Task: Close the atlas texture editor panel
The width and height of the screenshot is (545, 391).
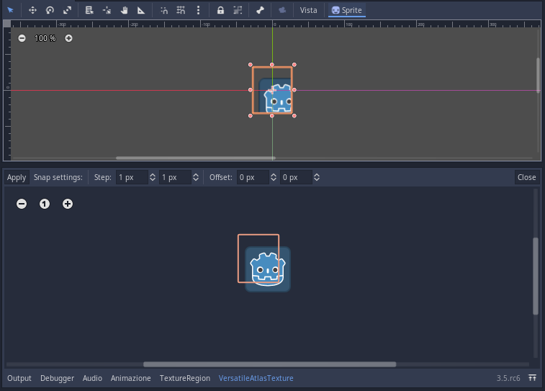Action: coord(526,177)
